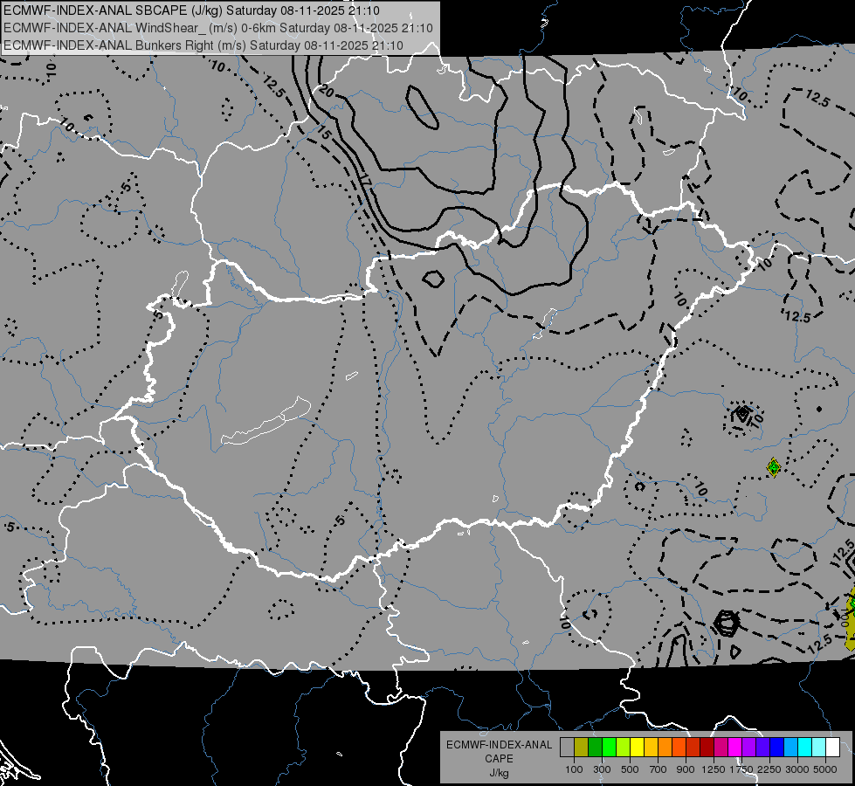Select the pure blue legend swatch
Screen dimensions: 855x786
tap(776, 748)
